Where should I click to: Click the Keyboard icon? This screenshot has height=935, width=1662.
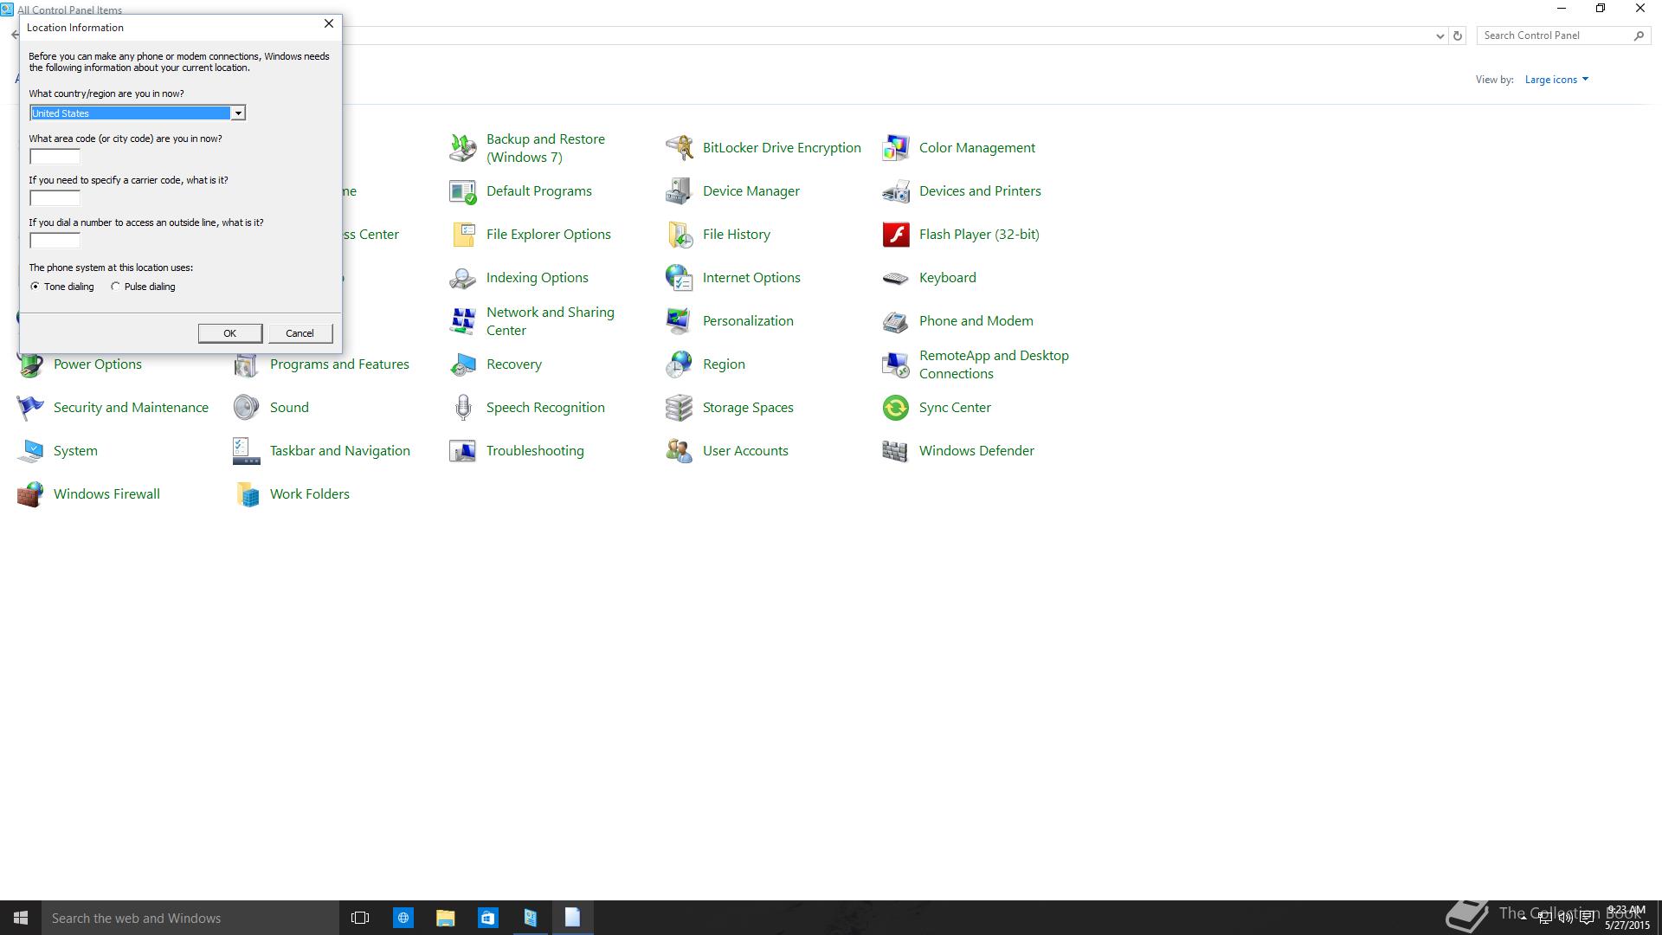tap(896, 278)
